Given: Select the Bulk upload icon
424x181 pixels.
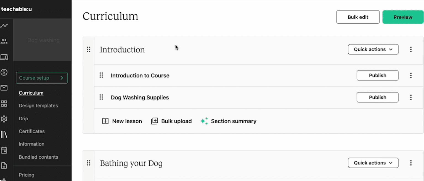Looking at the screenshot, I should [x=155, y=121].
